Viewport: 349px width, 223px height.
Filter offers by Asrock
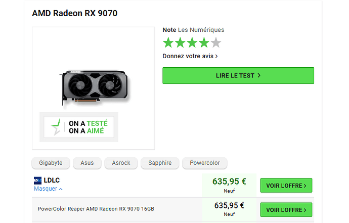(121, 163)
